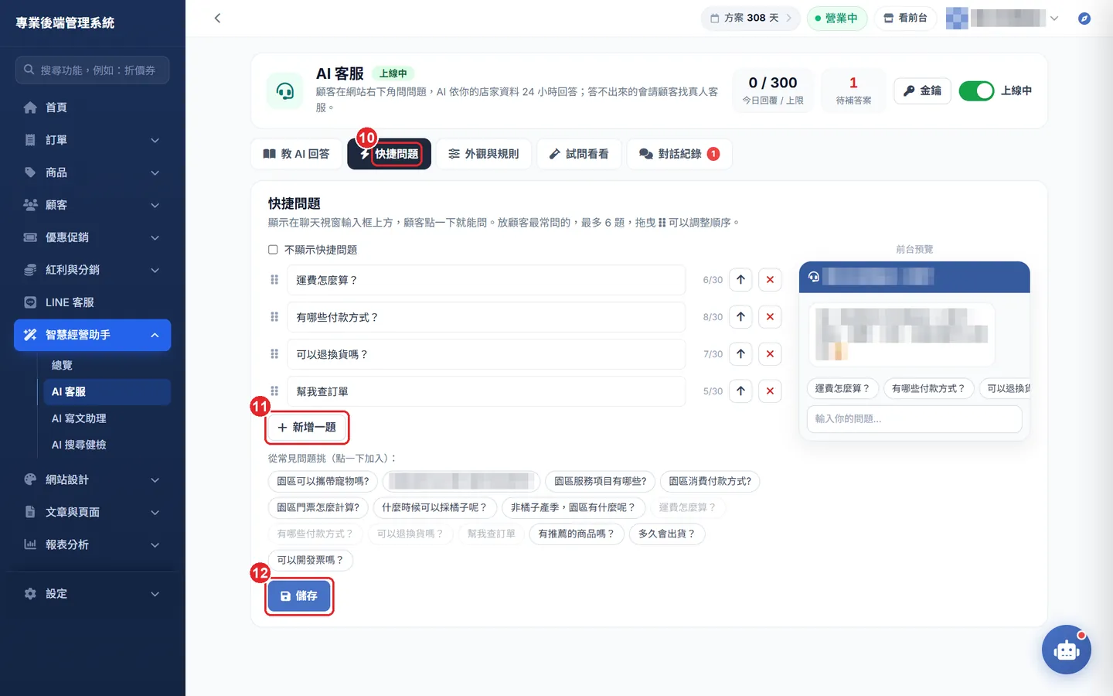Delete the 運費怎麼算？ quick question
Screen dimensions: 1113x696
pos(770,280)
